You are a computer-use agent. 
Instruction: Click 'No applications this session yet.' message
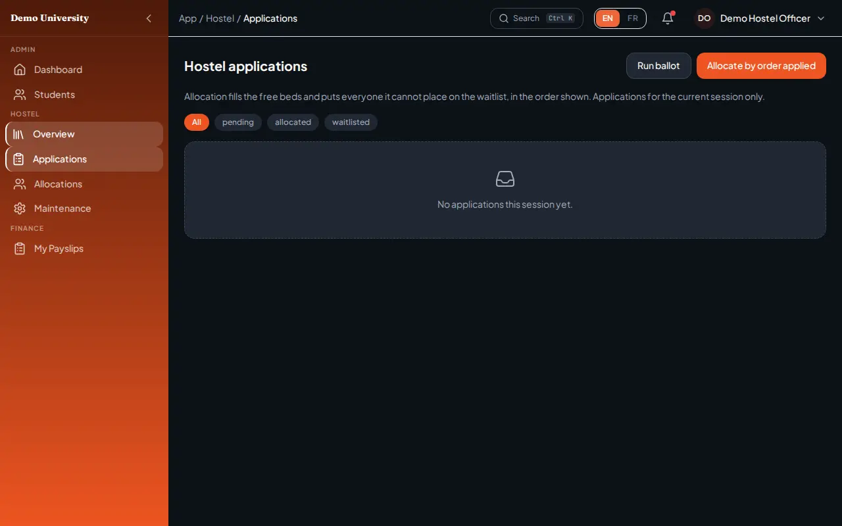[x=505, y=204]
